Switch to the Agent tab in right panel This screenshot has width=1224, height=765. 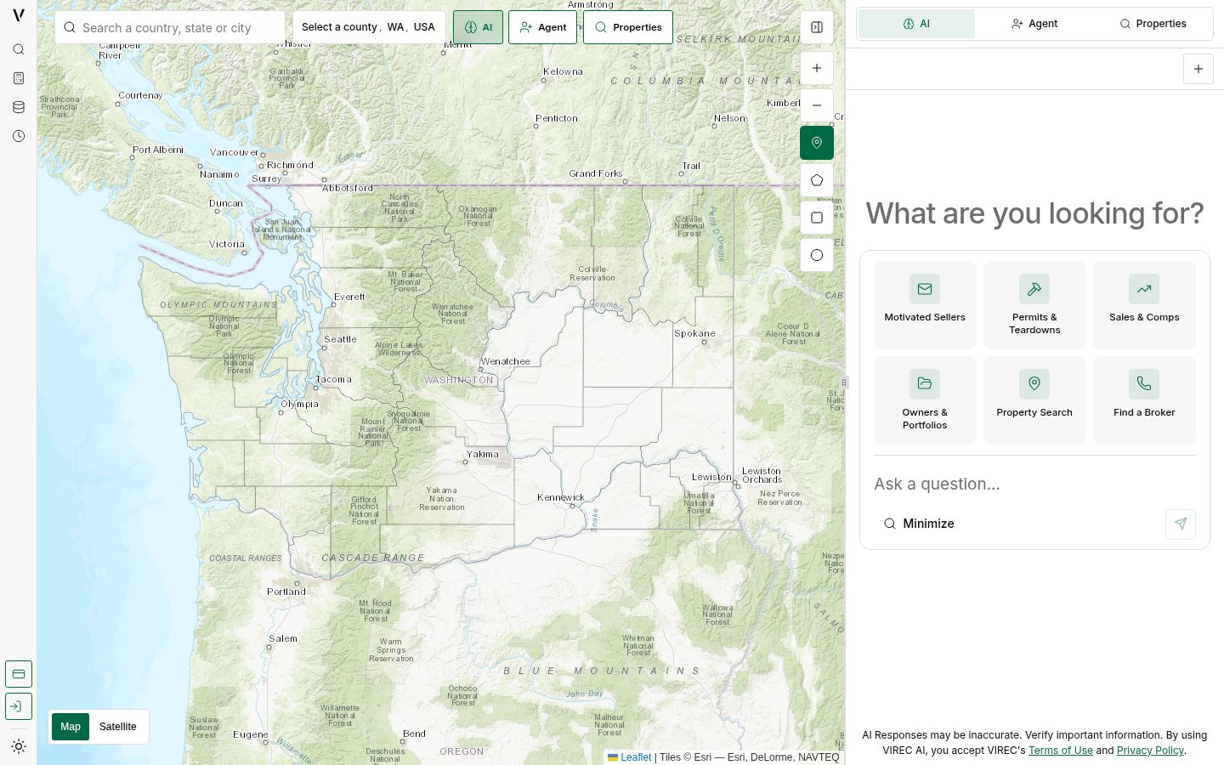point(1034,24)
